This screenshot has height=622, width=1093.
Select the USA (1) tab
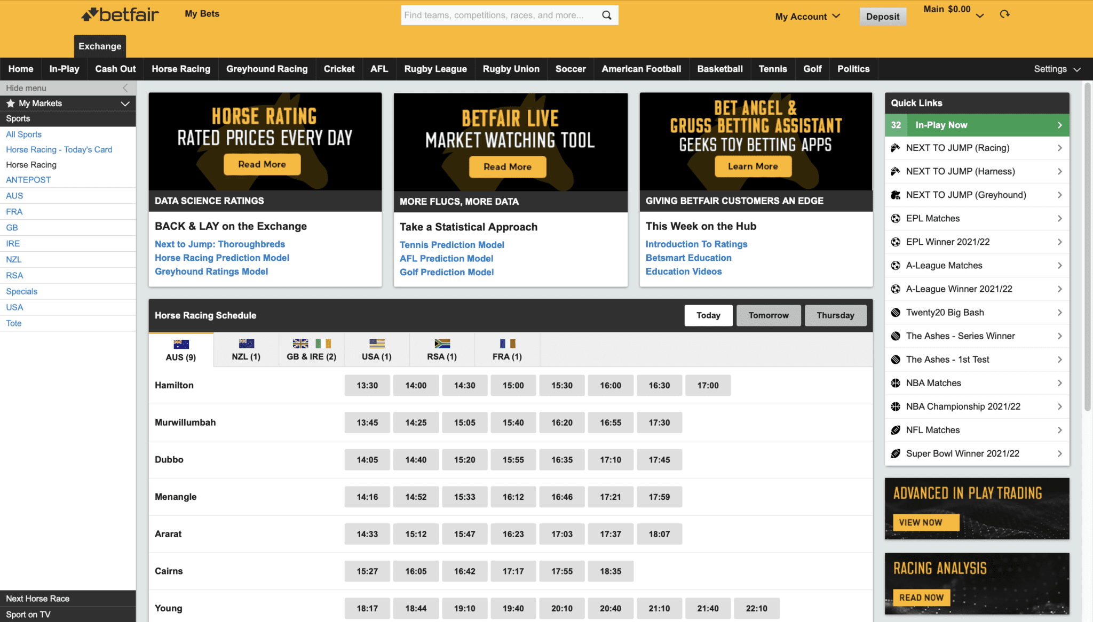(x=377, y=350)
